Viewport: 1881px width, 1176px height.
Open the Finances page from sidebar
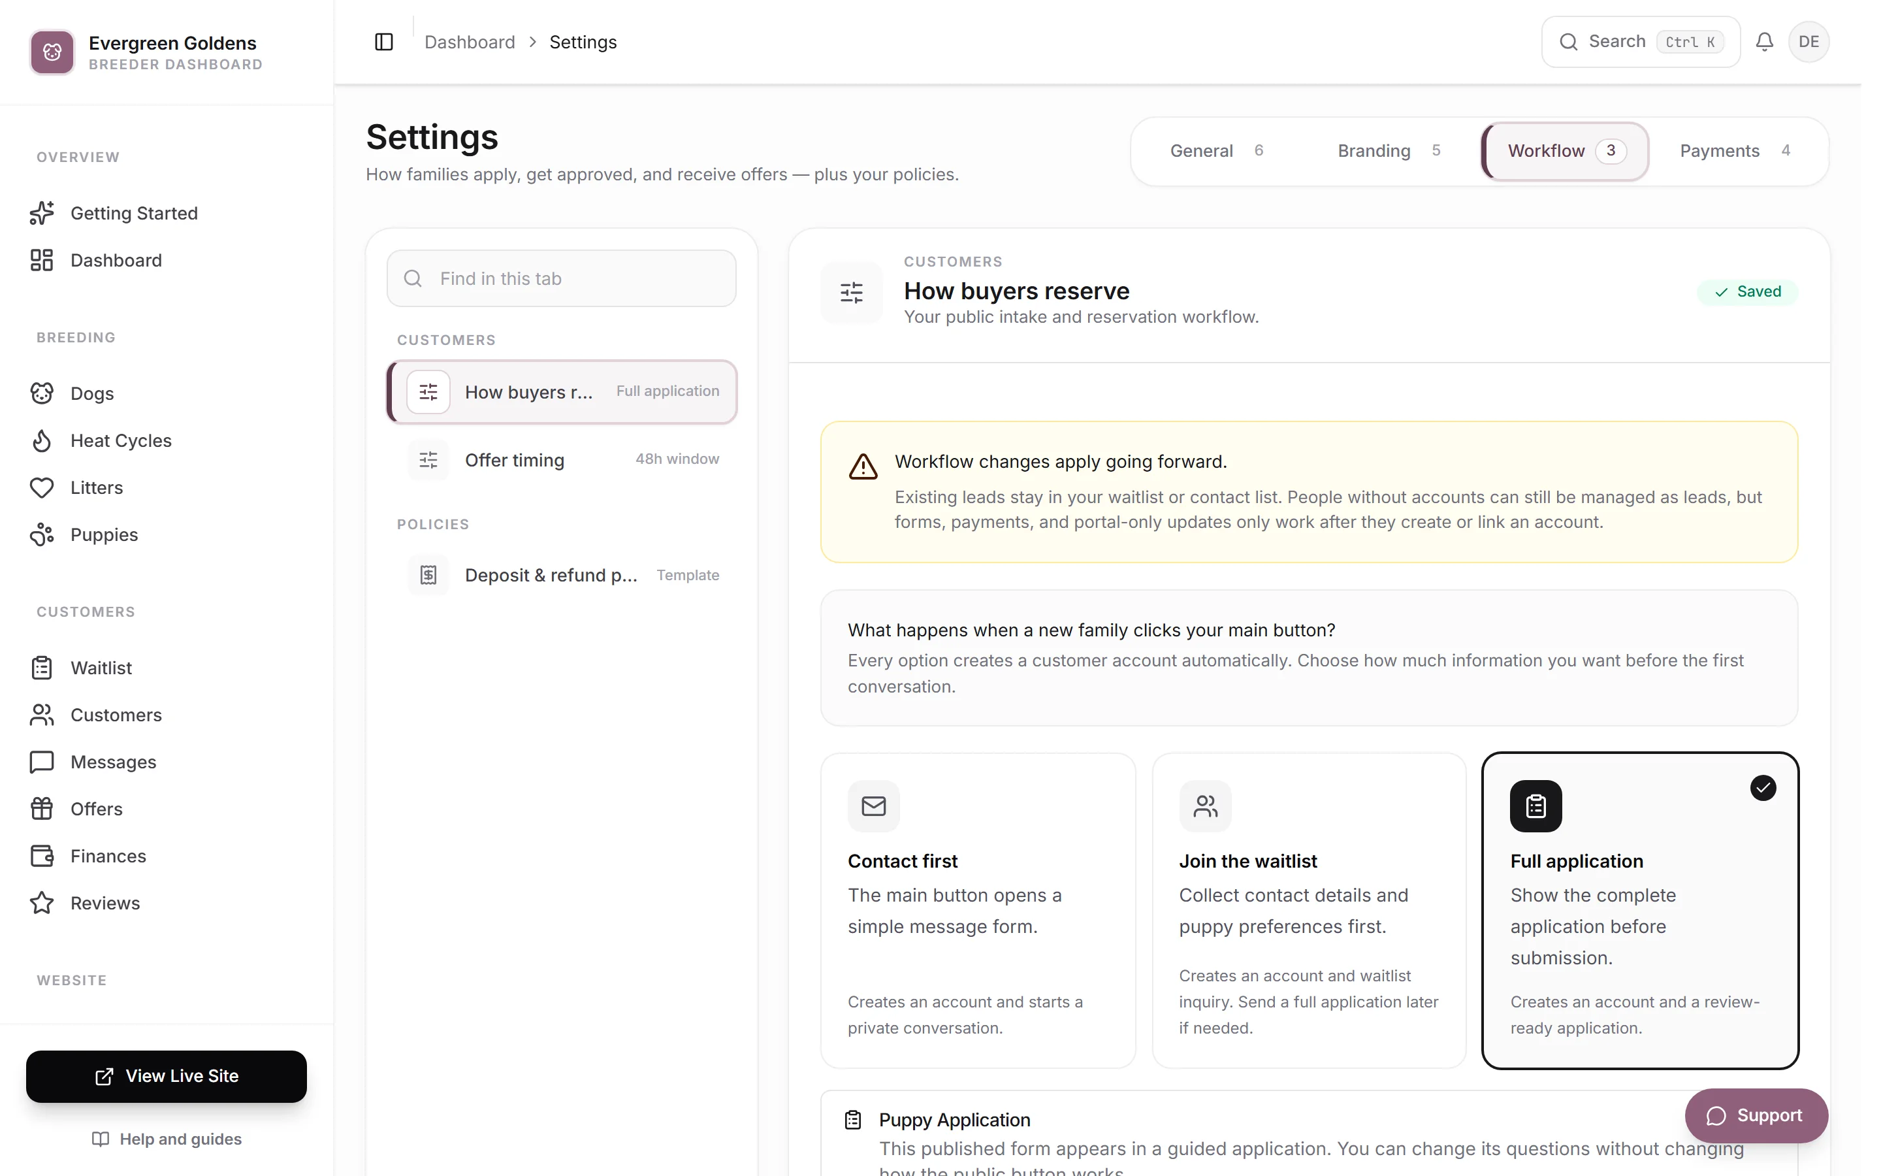coord(167,857)
